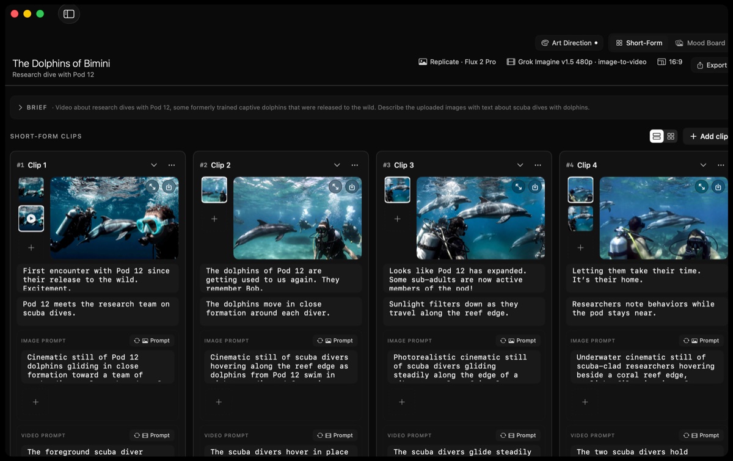Viewport: 733px width, 461px height.
Task: Edit Clip 4 image prompt text
Action: click(648, 366)
